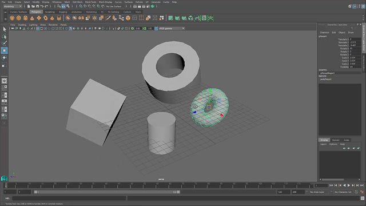
Task: Create a polygon cube from the shelf
Action: [x=19, y=18]
